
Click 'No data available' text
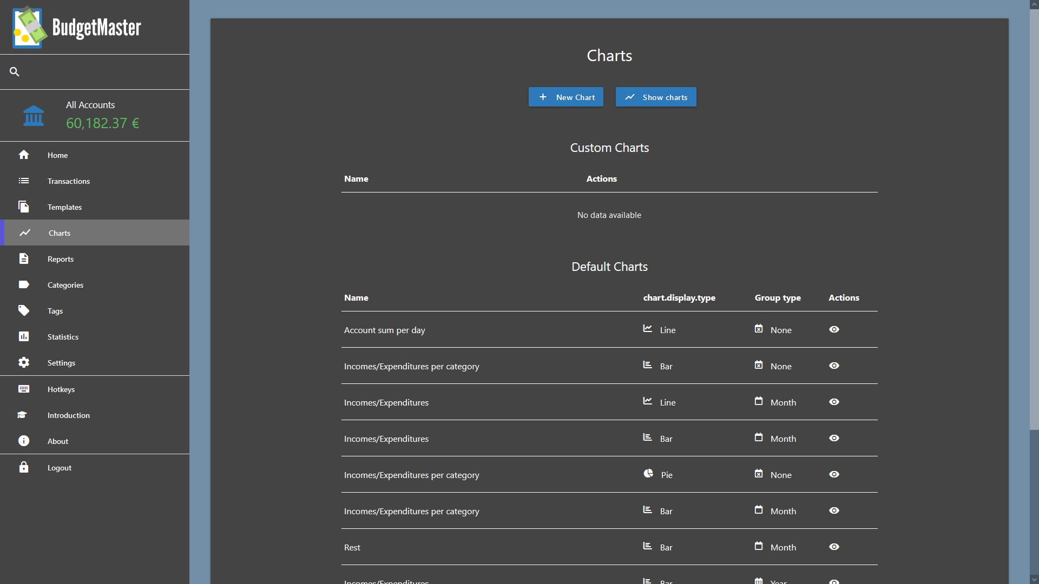click(x=609, y=215)
